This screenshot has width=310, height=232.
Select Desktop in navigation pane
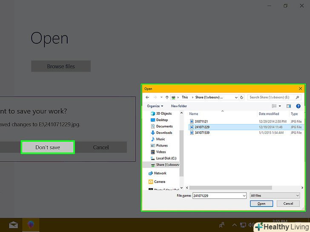point(159,120)
